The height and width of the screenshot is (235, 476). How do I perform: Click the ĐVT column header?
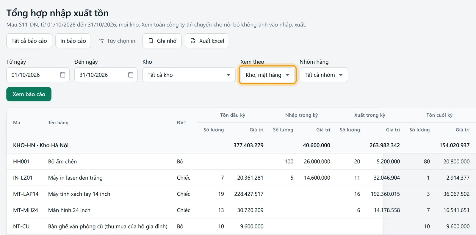pyautogui.click(x=181, y=123)
